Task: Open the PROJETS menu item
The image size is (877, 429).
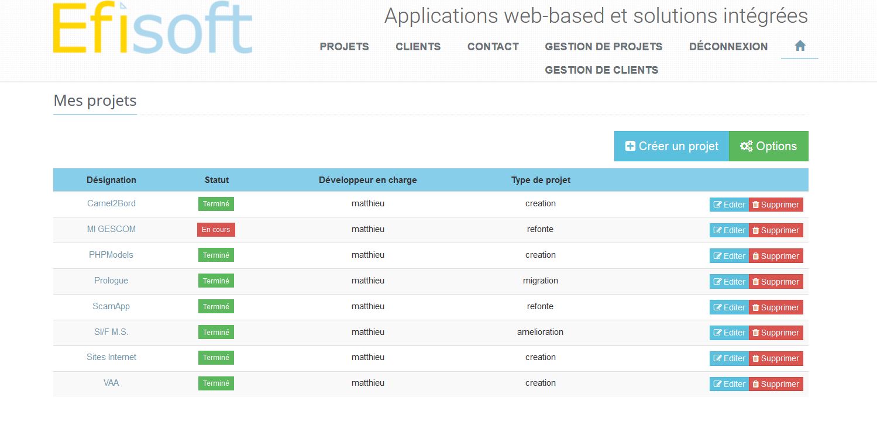Action: [344, 47]
